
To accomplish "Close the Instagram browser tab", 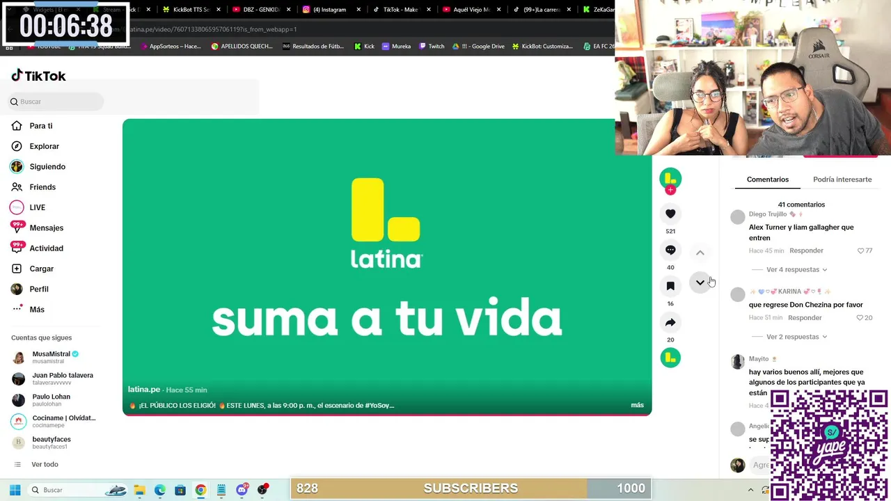I will pos(358,10).
